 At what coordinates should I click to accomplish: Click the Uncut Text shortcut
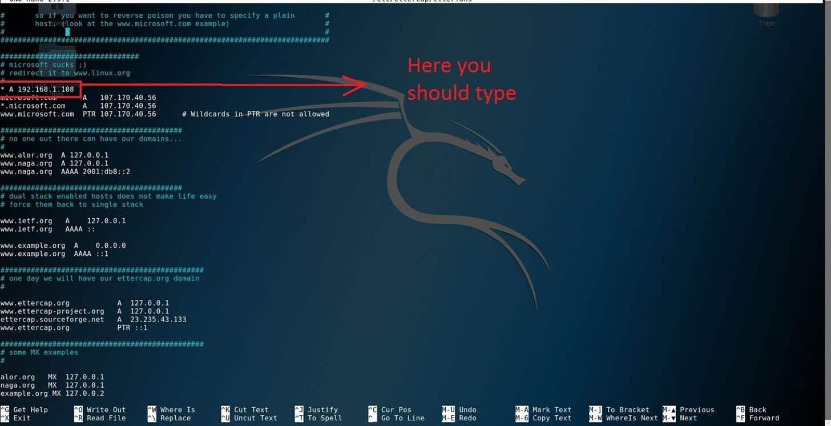pyautogui.click(x=249, y=418)
